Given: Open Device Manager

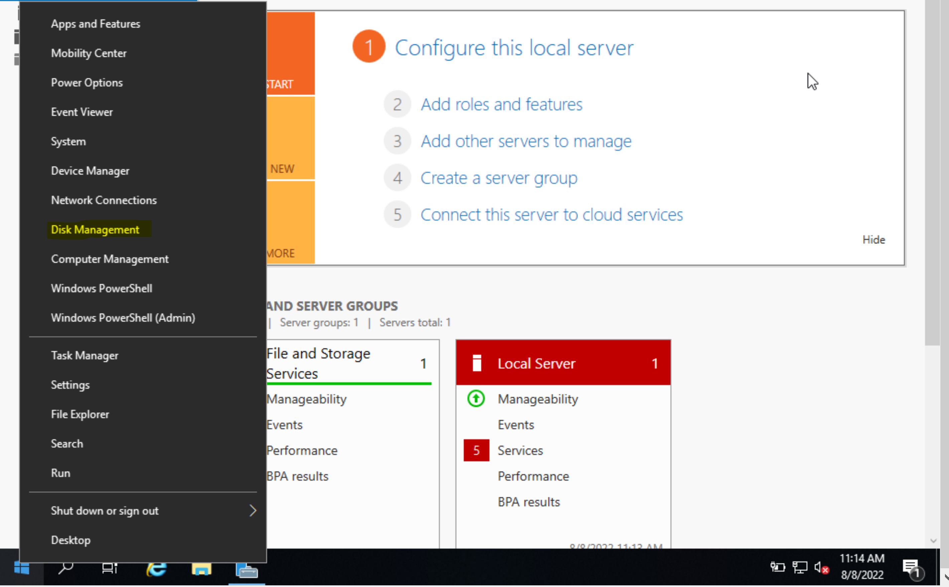Looking at the screenshot, I should 90,171.
